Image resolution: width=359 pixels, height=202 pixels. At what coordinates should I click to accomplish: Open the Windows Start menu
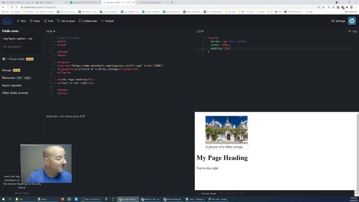click(3, 199)
